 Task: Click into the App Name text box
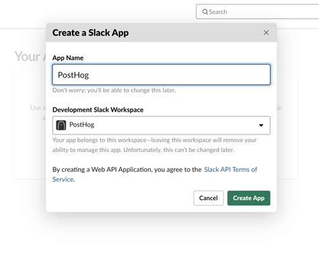(162, 75)
